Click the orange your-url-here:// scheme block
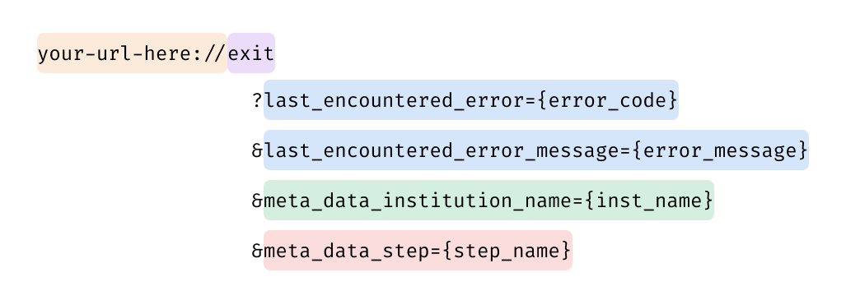846x300 pixels. [x=132, y=53]
